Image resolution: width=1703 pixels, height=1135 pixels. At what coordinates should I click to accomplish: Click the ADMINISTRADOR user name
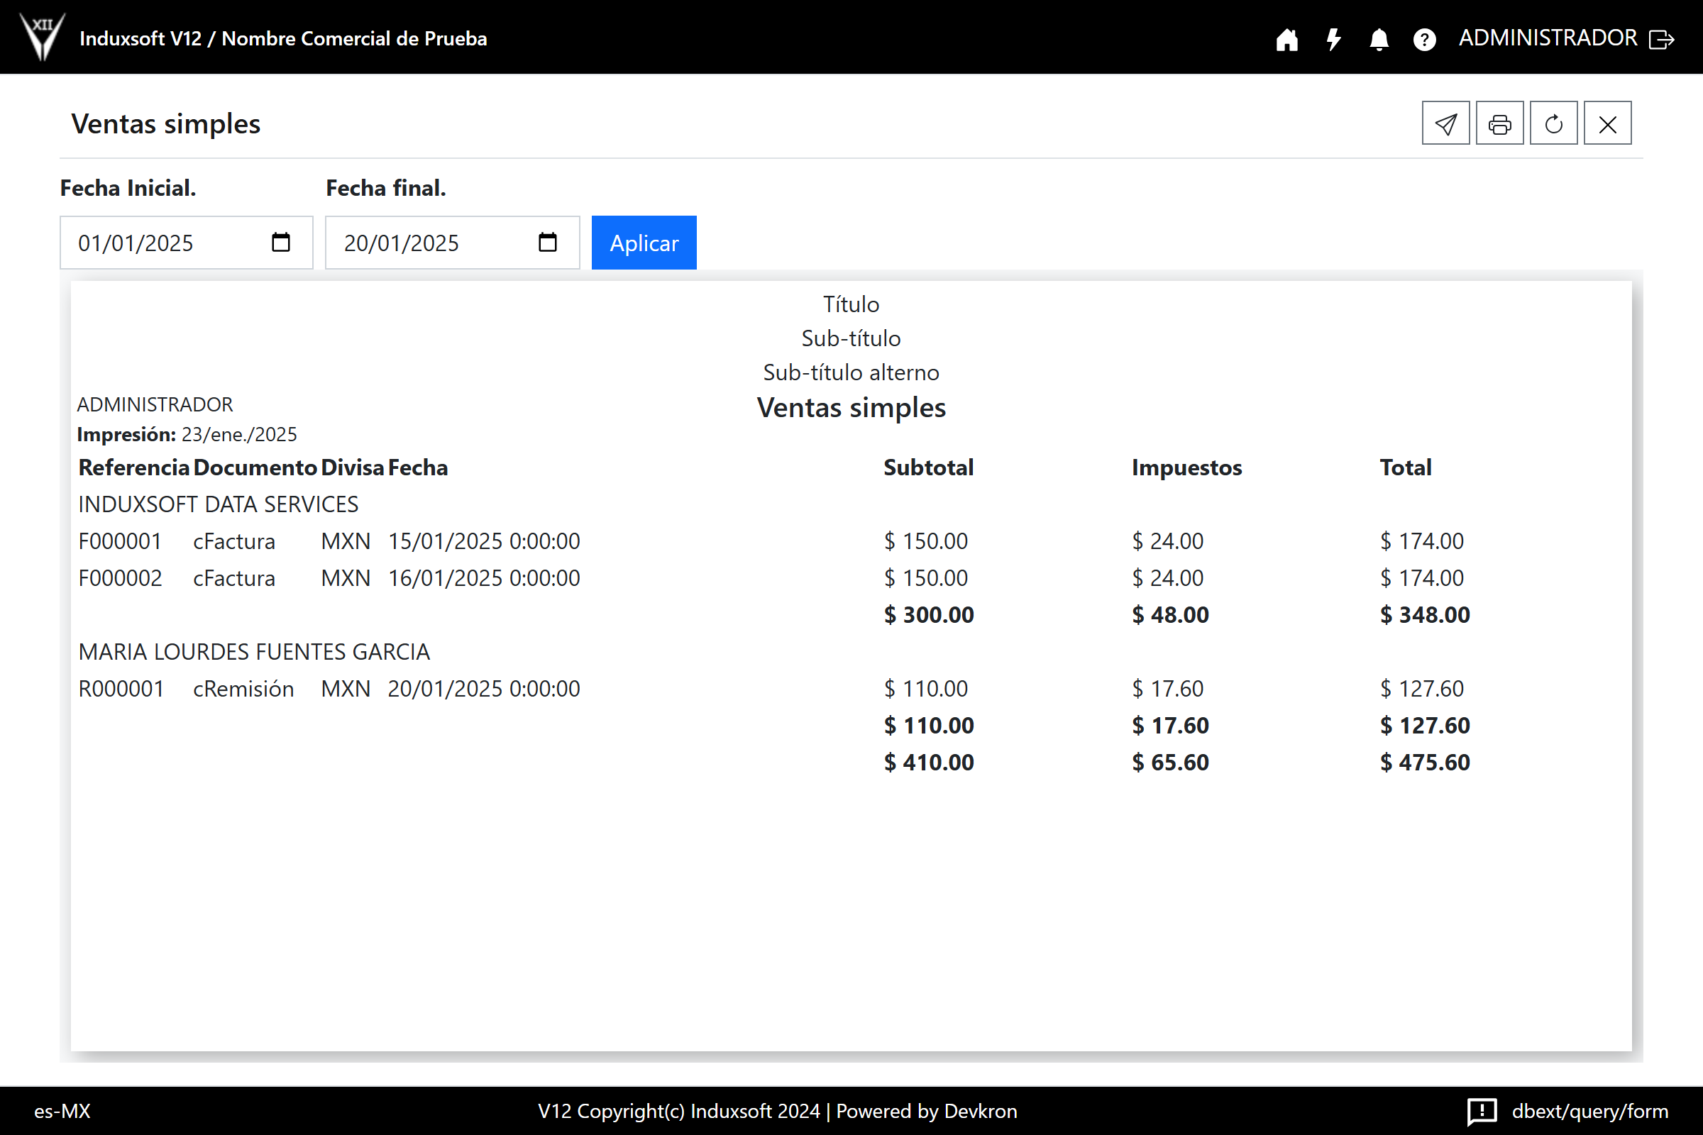tap(1548, 38)
